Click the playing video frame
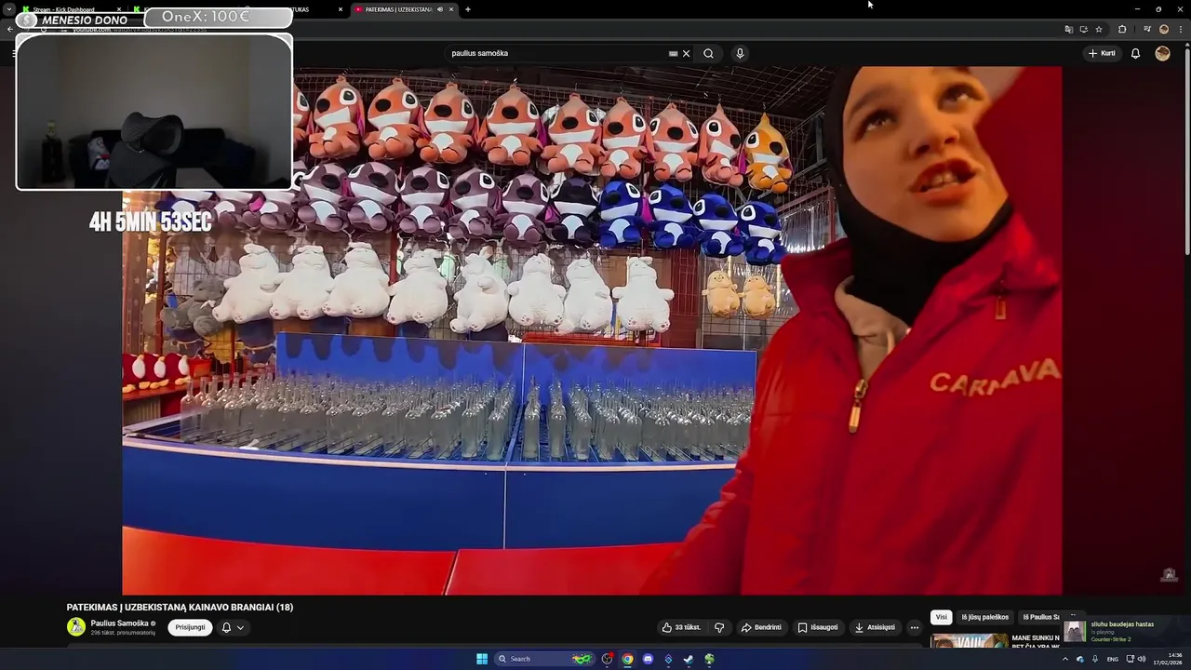1191x670 pixels. pyautogui.click(x=592, y=330)
